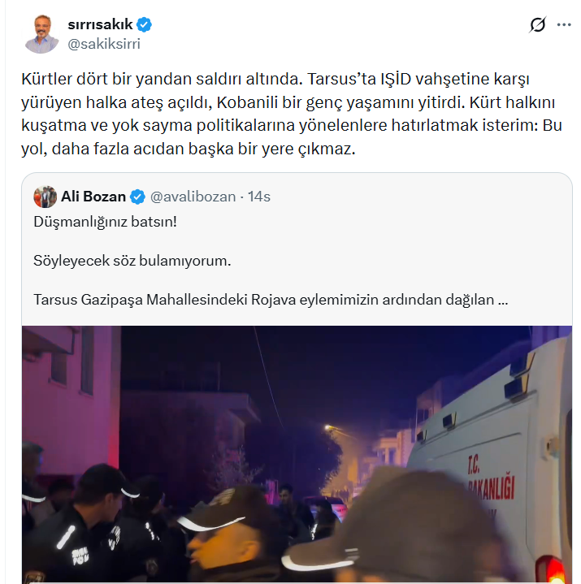Click the main tweet text about Tarsus
This screenshot has height=584, width=581.
[x=291, y=114]
